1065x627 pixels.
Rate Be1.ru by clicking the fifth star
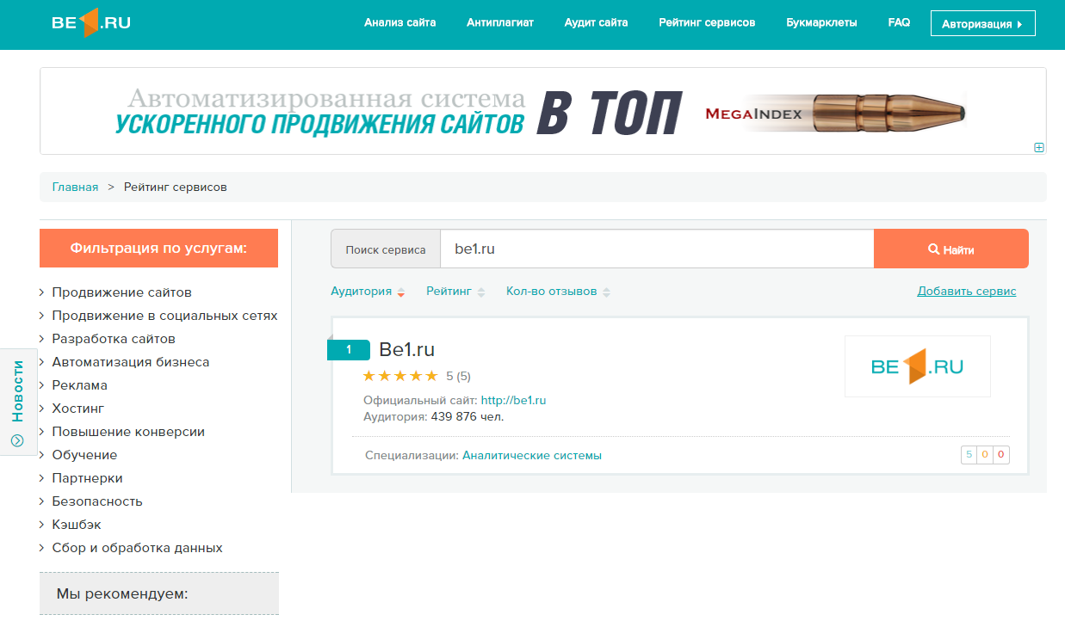click(x=433, y=375)
